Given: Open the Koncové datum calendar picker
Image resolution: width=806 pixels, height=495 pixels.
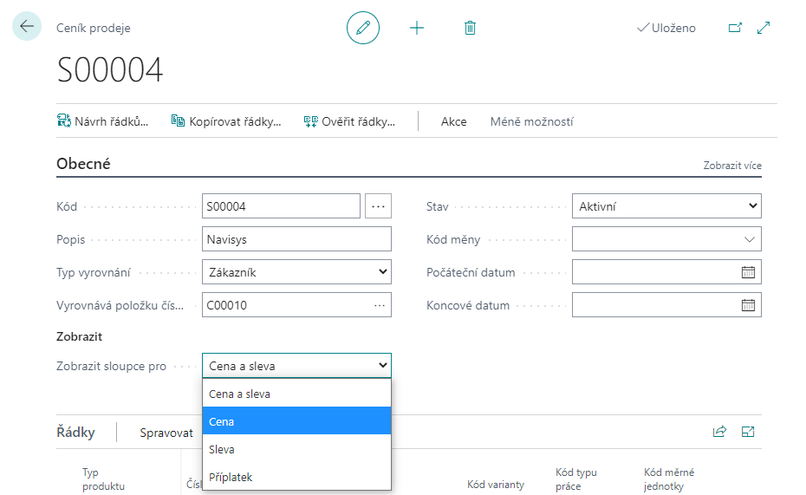Looking at the screenshot, I should tap(749, 305).
